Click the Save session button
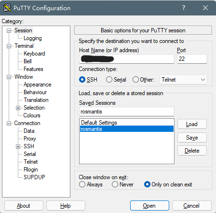Screen dimensions: 216x213 (192, 138)
